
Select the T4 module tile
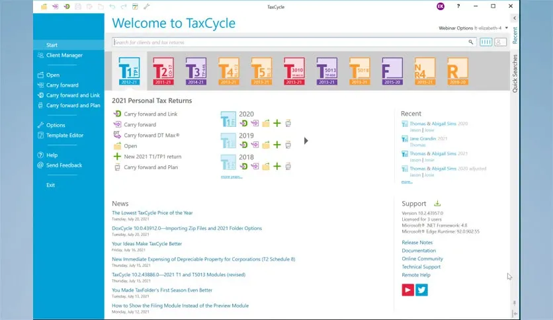228,71
